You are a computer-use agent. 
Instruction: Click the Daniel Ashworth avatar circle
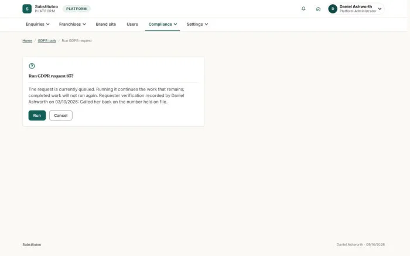333,9
